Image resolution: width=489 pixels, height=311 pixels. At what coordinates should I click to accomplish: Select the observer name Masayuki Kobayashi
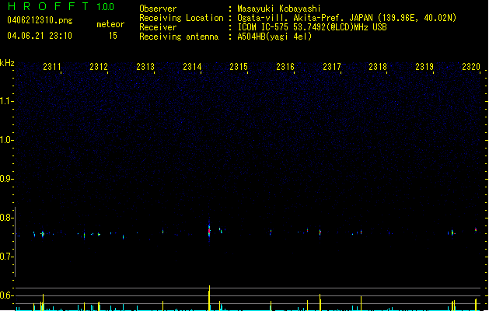279,9
